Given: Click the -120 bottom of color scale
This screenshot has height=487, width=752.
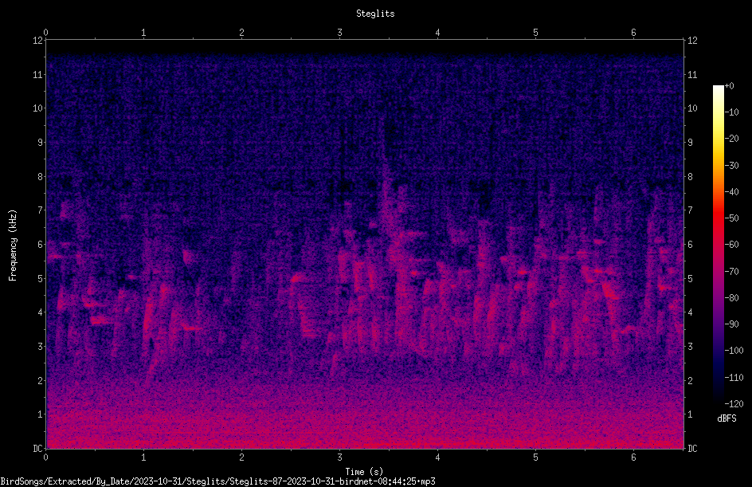Looking at the screenshot, I should tap(734, 403).
